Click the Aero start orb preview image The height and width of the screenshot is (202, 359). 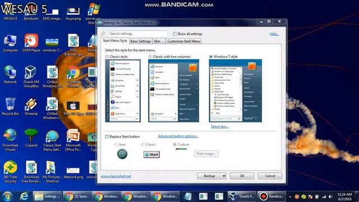(122, 154)
